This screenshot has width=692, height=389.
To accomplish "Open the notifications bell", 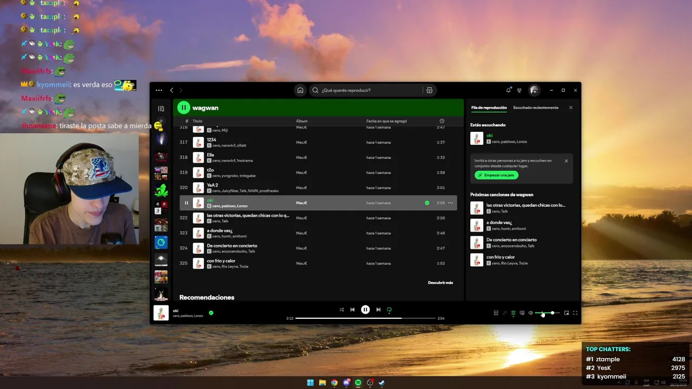I will (x=508, y=90).
